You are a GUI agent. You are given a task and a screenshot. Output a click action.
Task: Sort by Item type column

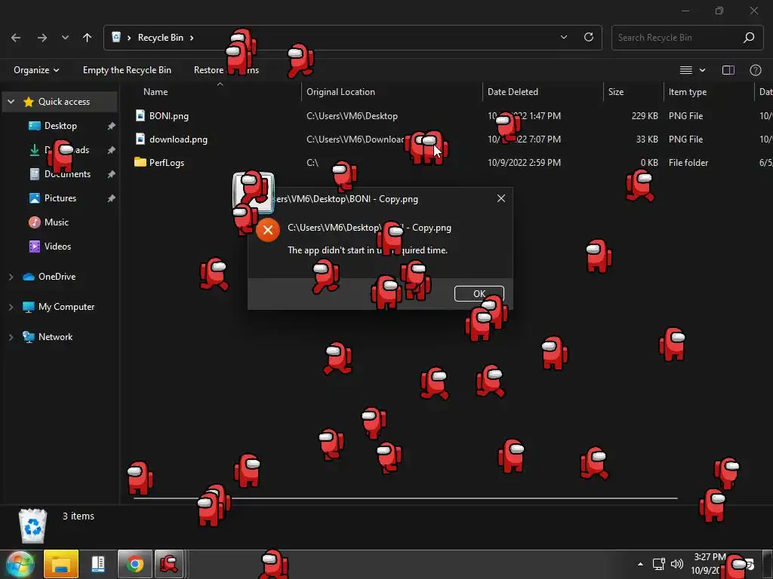[x=688, y=91]
